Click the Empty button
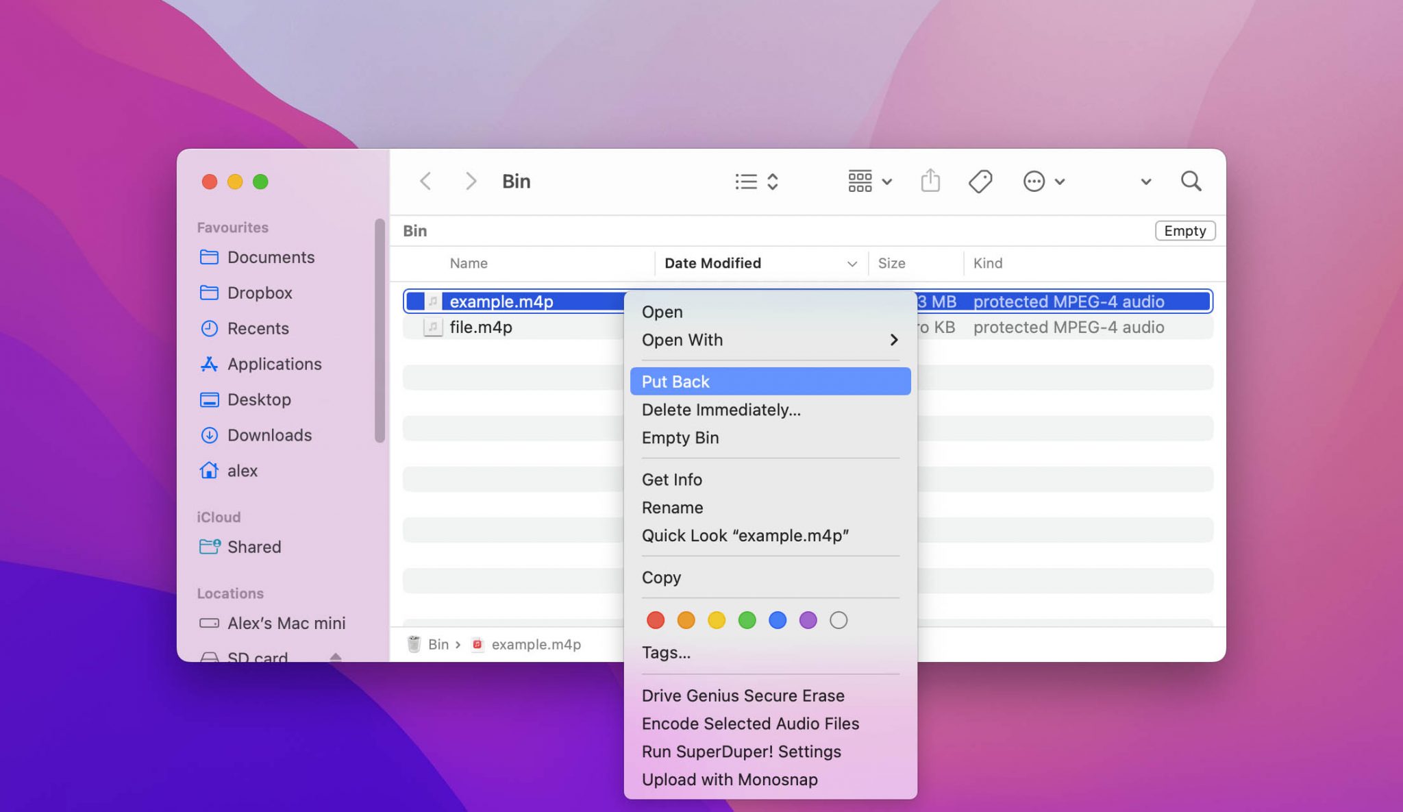 tap(1185, 231)
